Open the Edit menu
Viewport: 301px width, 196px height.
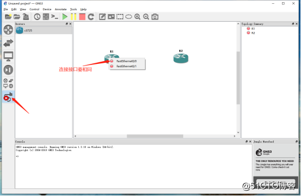coord(14,9)
